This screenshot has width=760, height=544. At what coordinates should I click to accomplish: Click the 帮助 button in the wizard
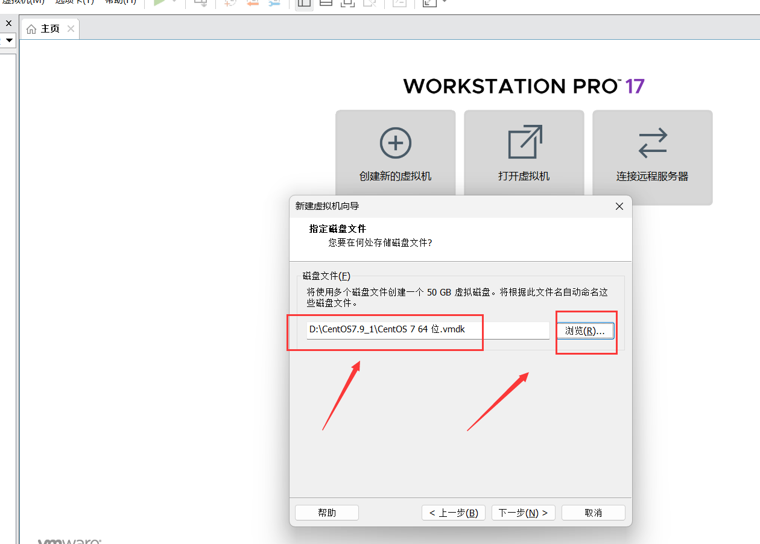[x=327, y=513]
